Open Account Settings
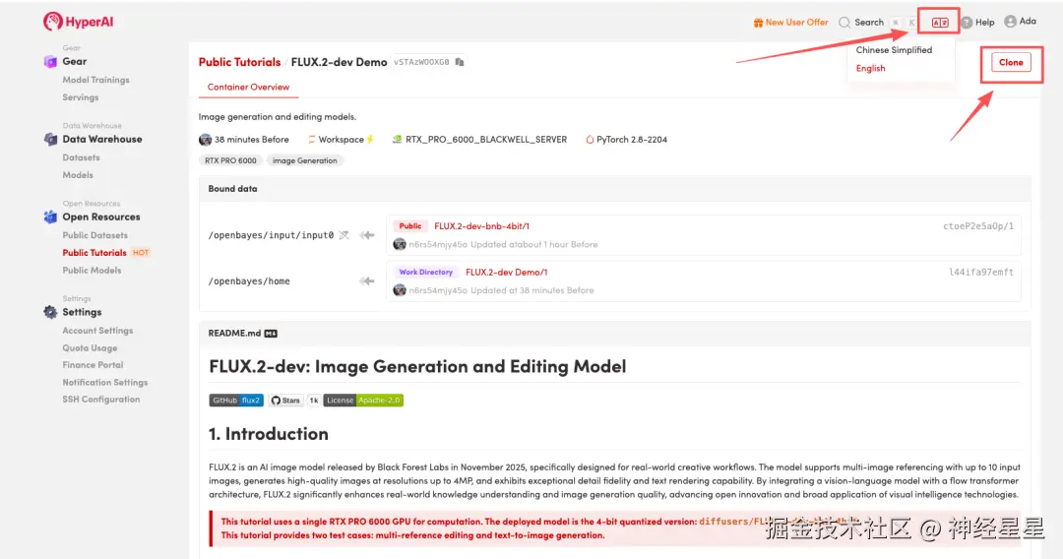The image size is (1063, 559). pyautogui.click(x=97, y=331)
